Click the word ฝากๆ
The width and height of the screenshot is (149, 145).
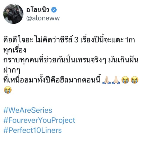(x=12, y=70)
